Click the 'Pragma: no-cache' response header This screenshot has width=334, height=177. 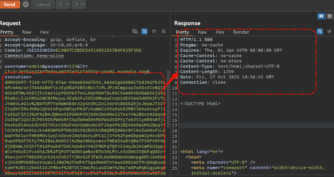pos(202,45)
